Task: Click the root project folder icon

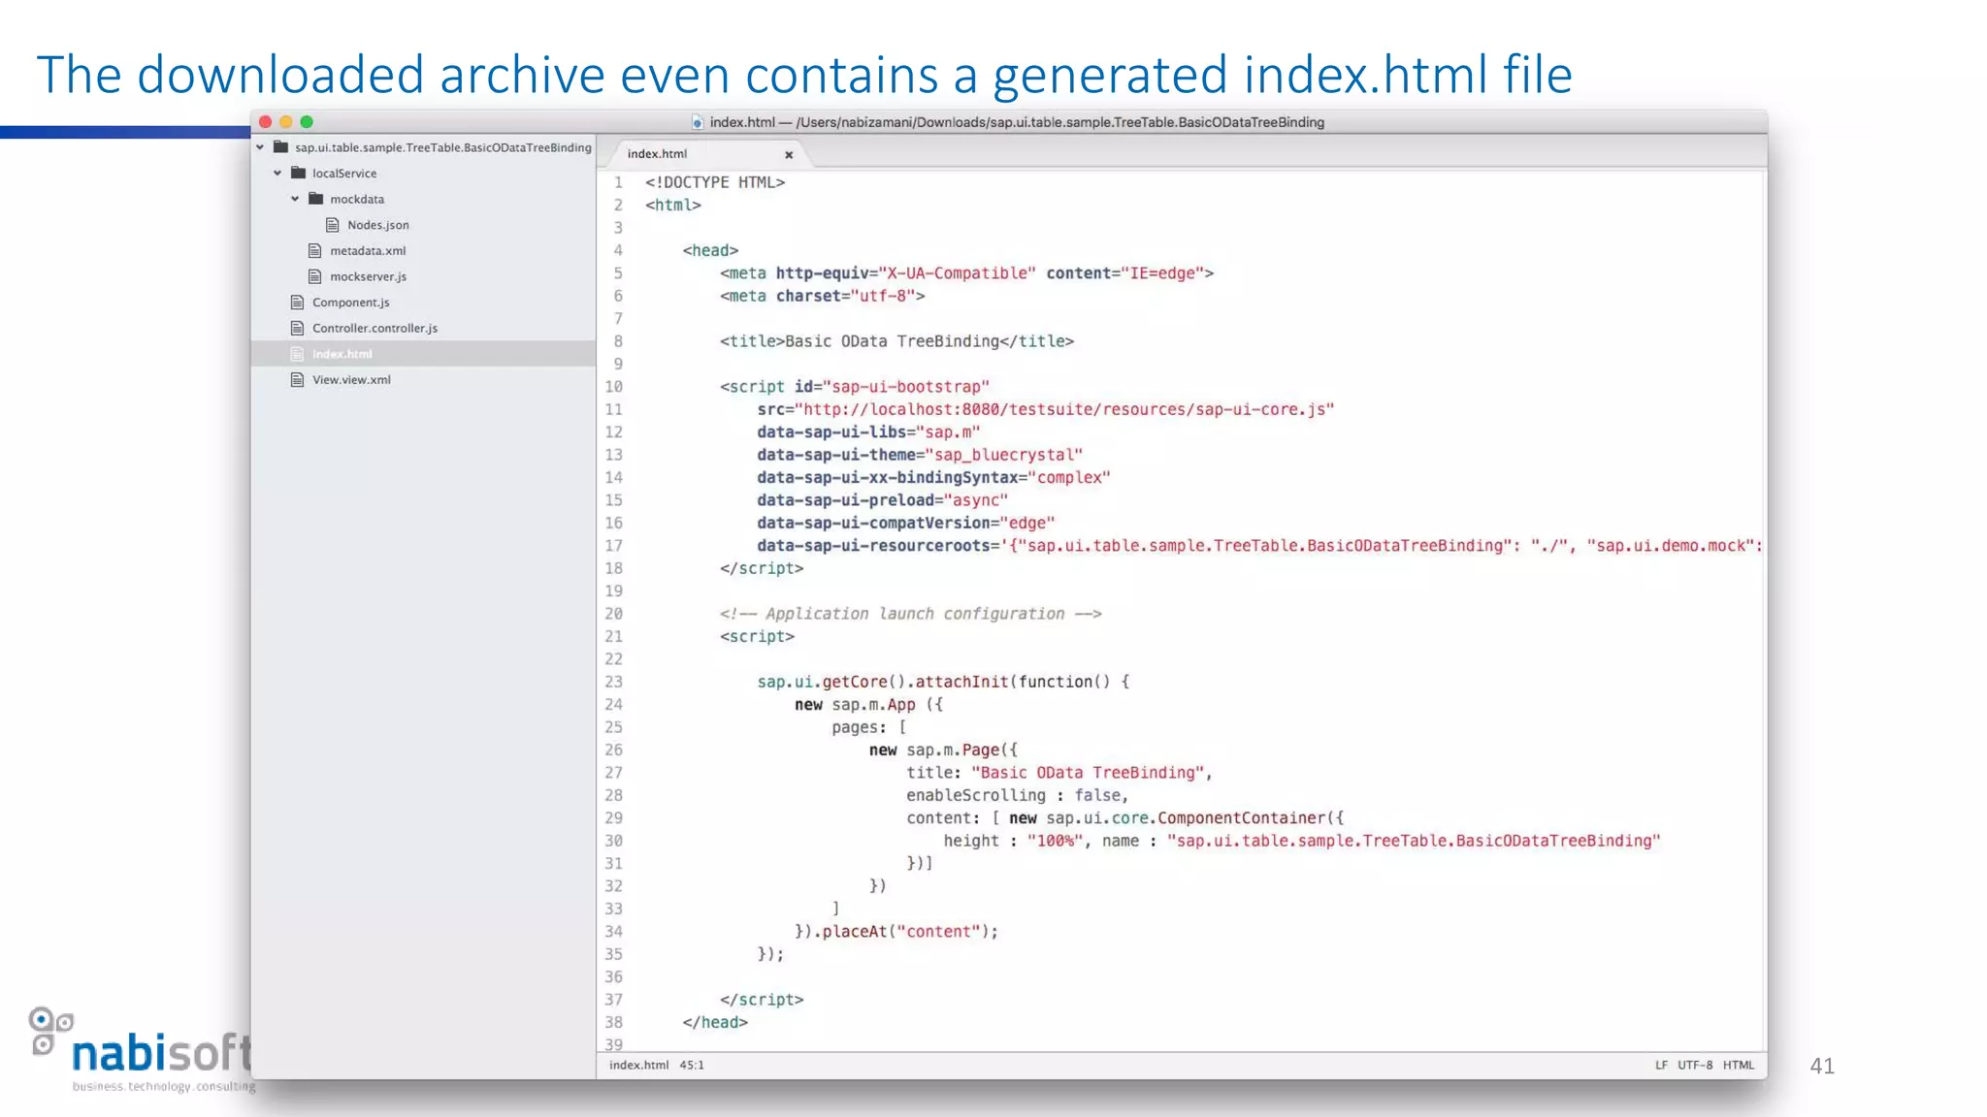Action: point(281,147)
